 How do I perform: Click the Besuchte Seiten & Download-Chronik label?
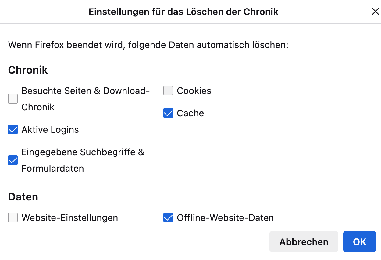pos(85,99)
